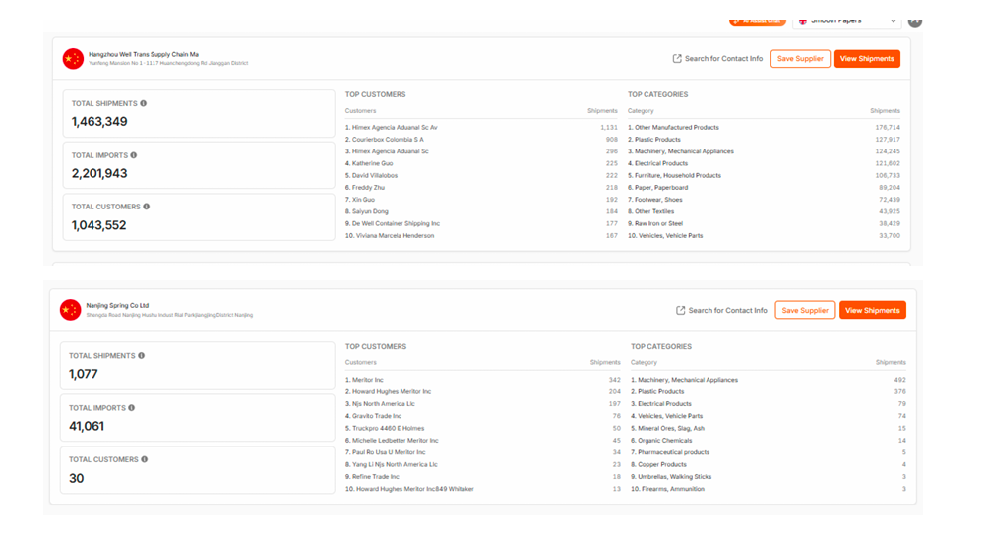
Task: Open the Smooth Papers dropdown at top
Action: pos(847,21)
